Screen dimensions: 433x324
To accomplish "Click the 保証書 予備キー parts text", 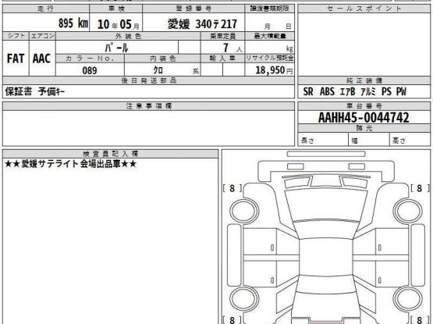I will pos(35,91).
